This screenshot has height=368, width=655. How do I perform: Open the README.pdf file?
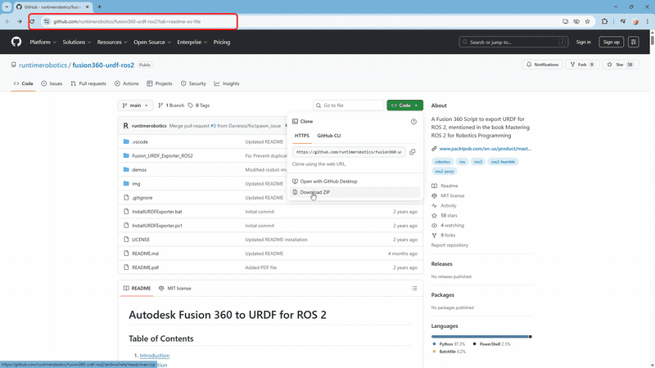tap(146, 267)
